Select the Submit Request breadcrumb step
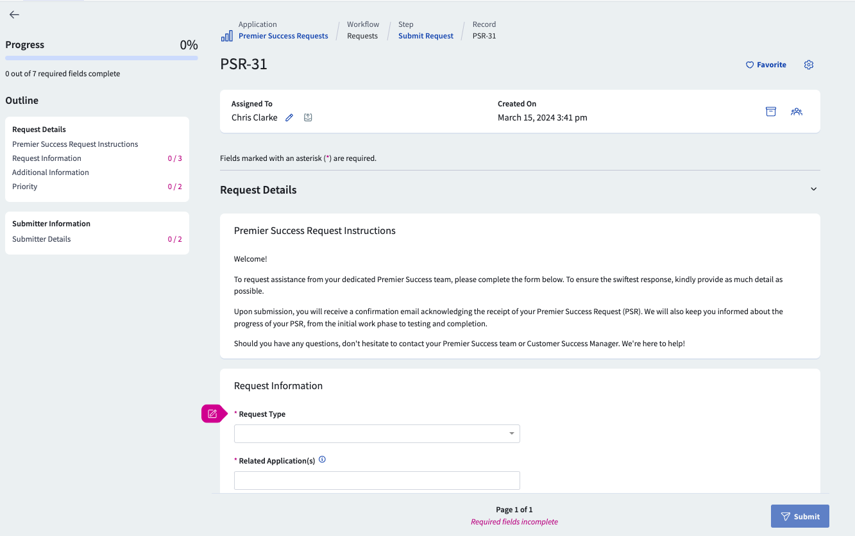 (425, 35)
